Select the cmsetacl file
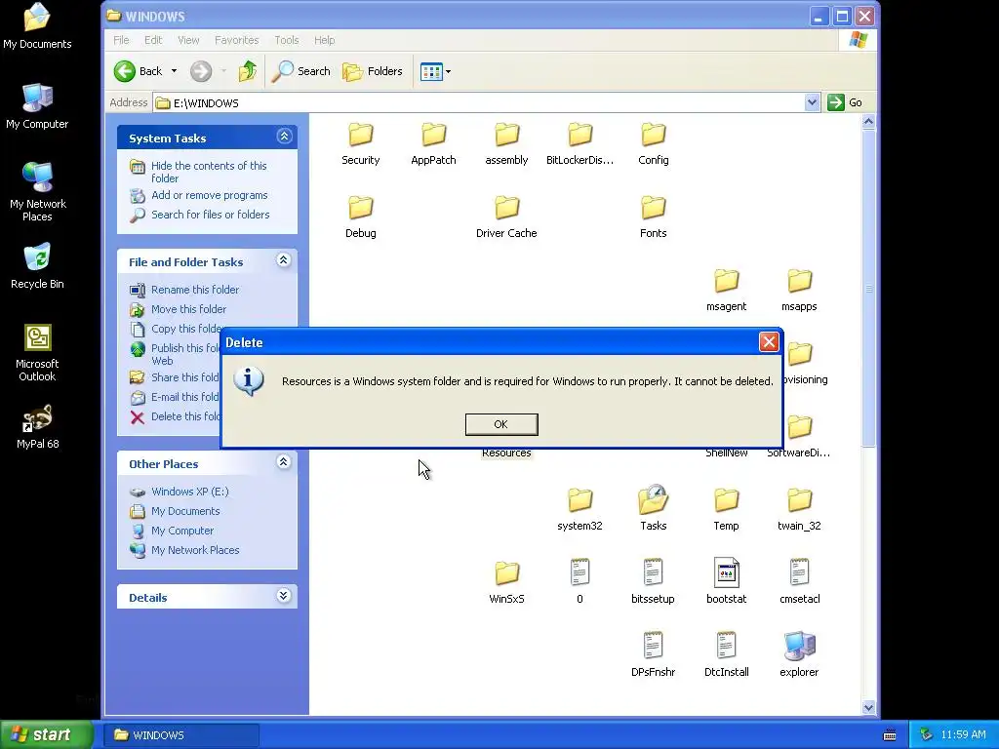Image resolution: width=999 pixels, height=749 pixels. (800, 581)
